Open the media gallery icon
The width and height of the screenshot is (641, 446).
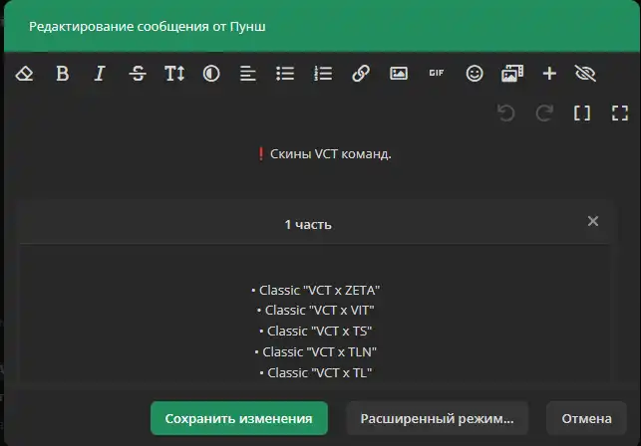[512, 74]
